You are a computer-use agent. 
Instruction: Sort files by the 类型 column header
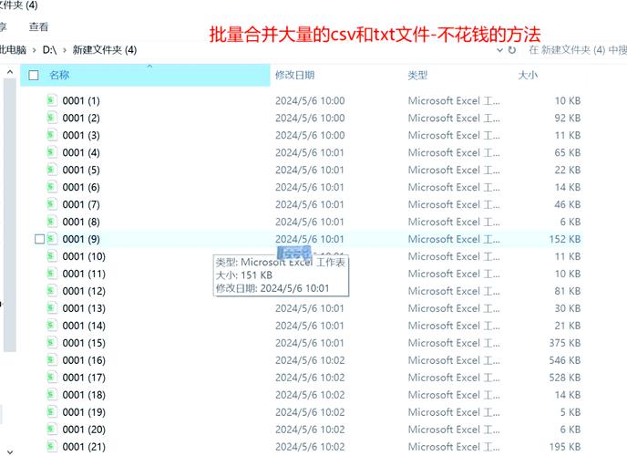pos(417,76)
